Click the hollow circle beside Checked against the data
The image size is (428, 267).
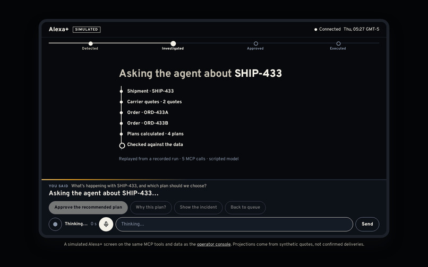pyautogui.click(x=122, y=146)
